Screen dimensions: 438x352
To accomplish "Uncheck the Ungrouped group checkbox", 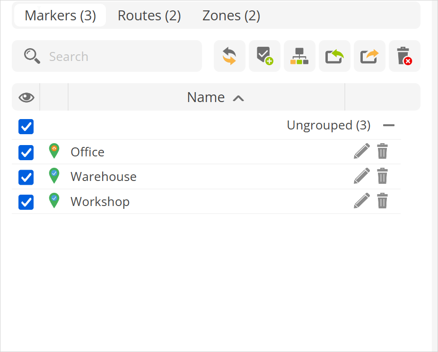I will (26, 126).
